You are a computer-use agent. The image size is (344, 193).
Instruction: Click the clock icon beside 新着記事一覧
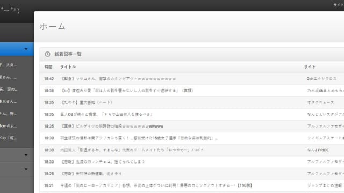[47, 54]
